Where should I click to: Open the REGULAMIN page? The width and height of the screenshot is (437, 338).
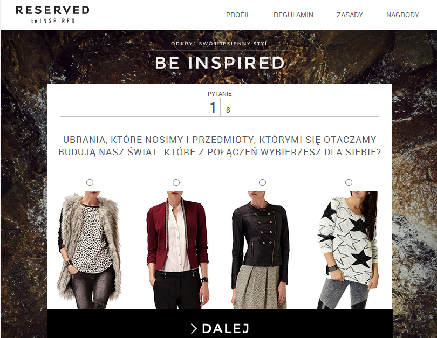(293, 15)
